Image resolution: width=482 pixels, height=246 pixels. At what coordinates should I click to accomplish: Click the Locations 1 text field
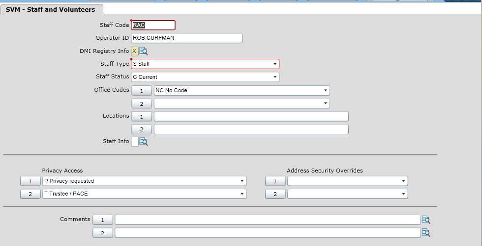[x=251, y=117]
